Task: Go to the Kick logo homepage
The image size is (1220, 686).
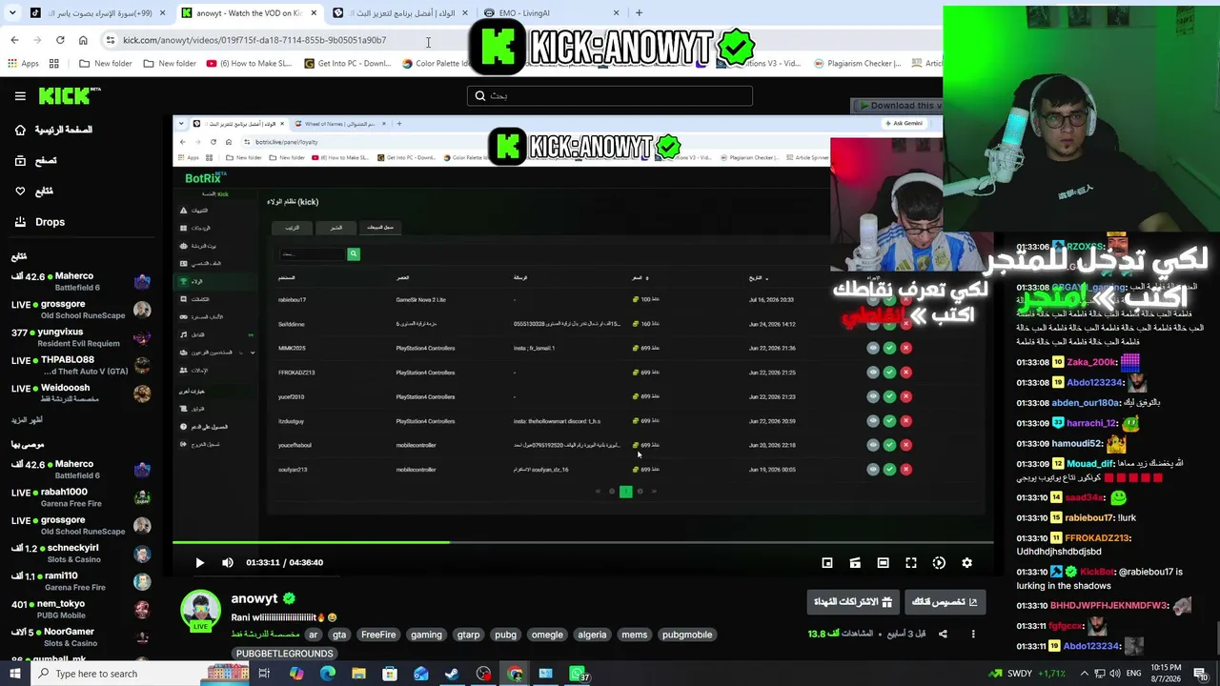Action: 70,95
